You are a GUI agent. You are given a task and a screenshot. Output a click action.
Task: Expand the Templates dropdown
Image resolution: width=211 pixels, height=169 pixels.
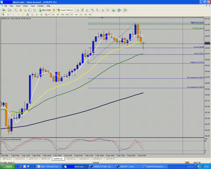(127, 10)
